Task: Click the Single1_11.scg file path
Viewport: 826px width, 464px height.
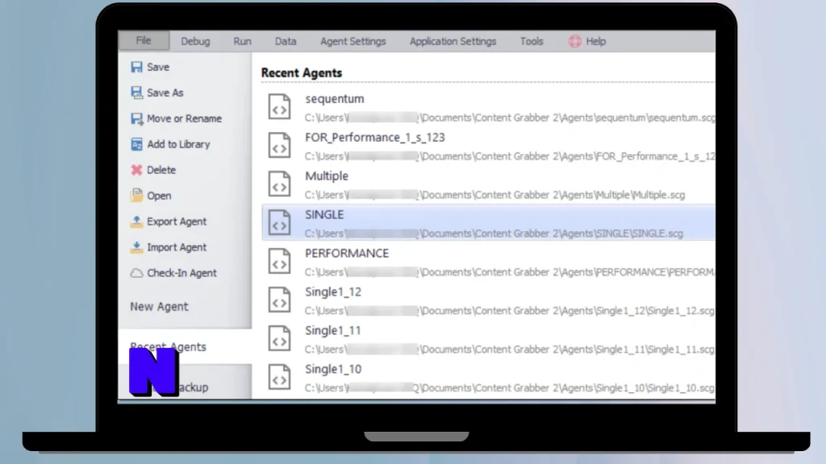Action: [510, 350]
